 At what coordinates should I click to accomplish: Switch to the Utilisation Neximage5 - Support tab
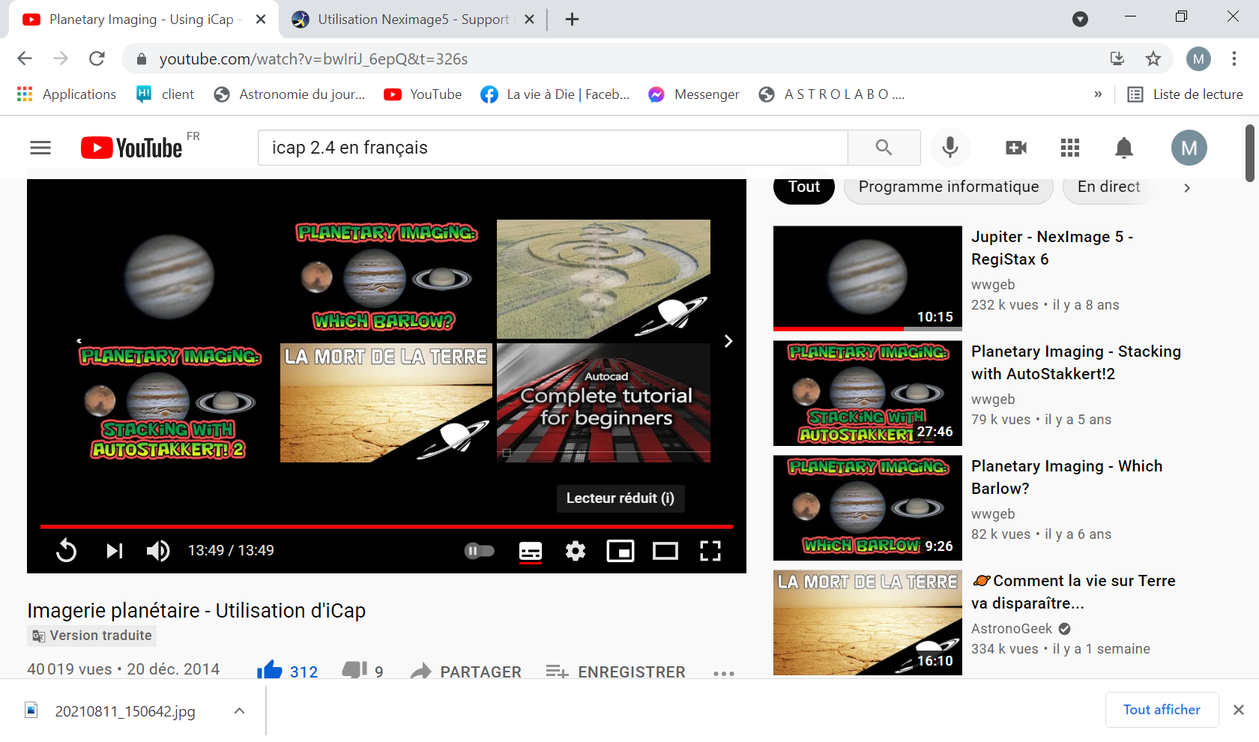(x=413, y=19)
